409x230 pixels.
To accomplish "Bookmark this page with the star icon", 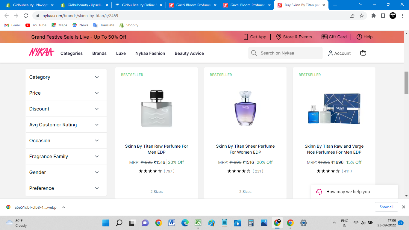I will [362, 16].
